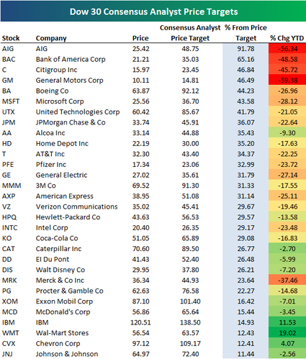The width and height of the screenshot is (306, 359).
Task: Click the % Chg YTD header
Action: tap(287, 38)
